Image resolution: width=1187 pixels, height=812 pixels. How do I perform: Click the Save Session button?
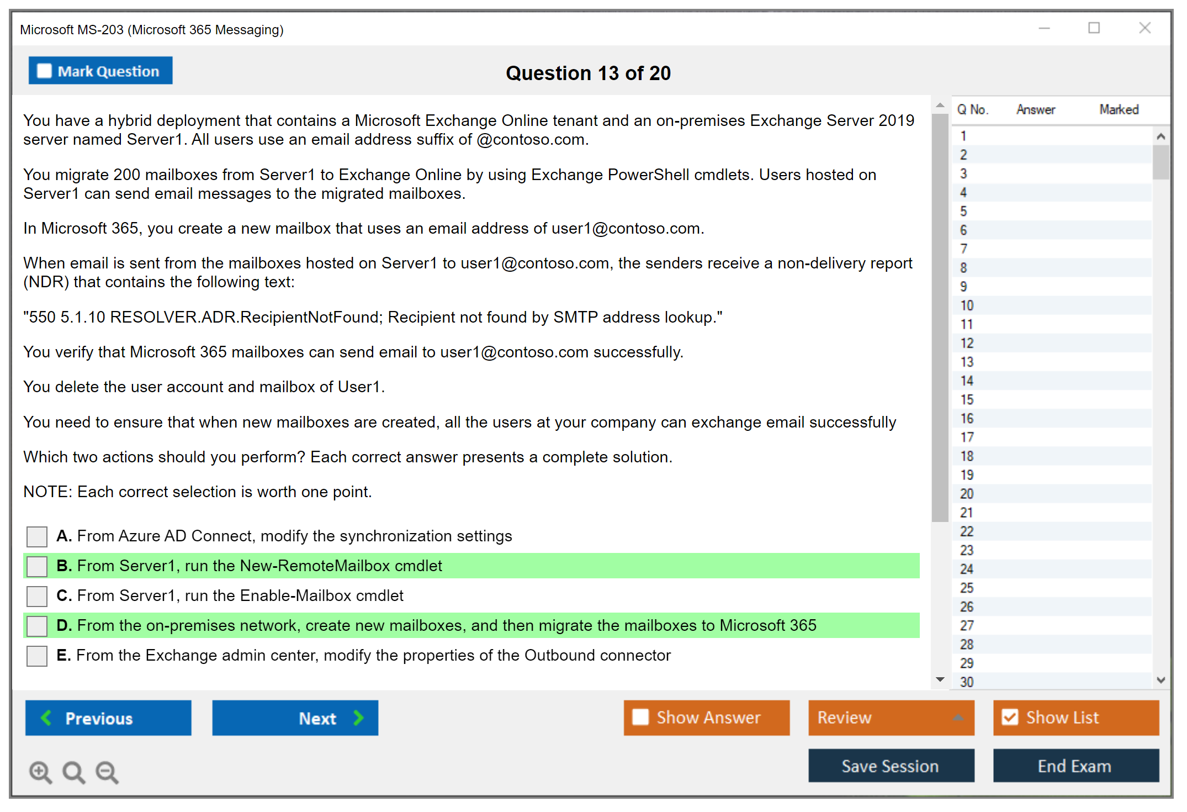point(891,766)
